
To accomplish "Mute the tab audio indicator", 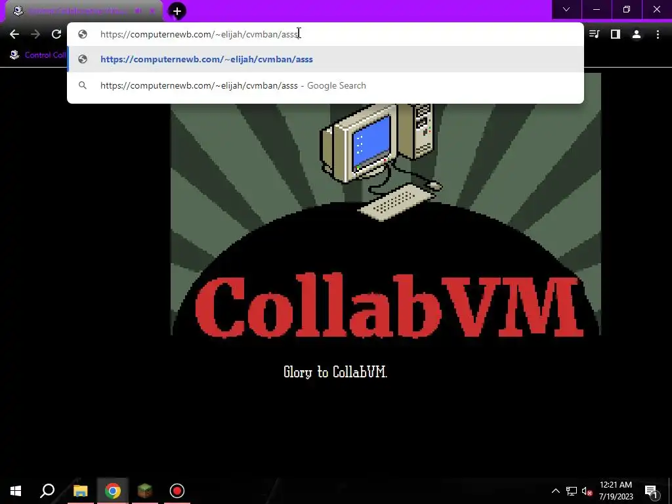I will (138, 11).
